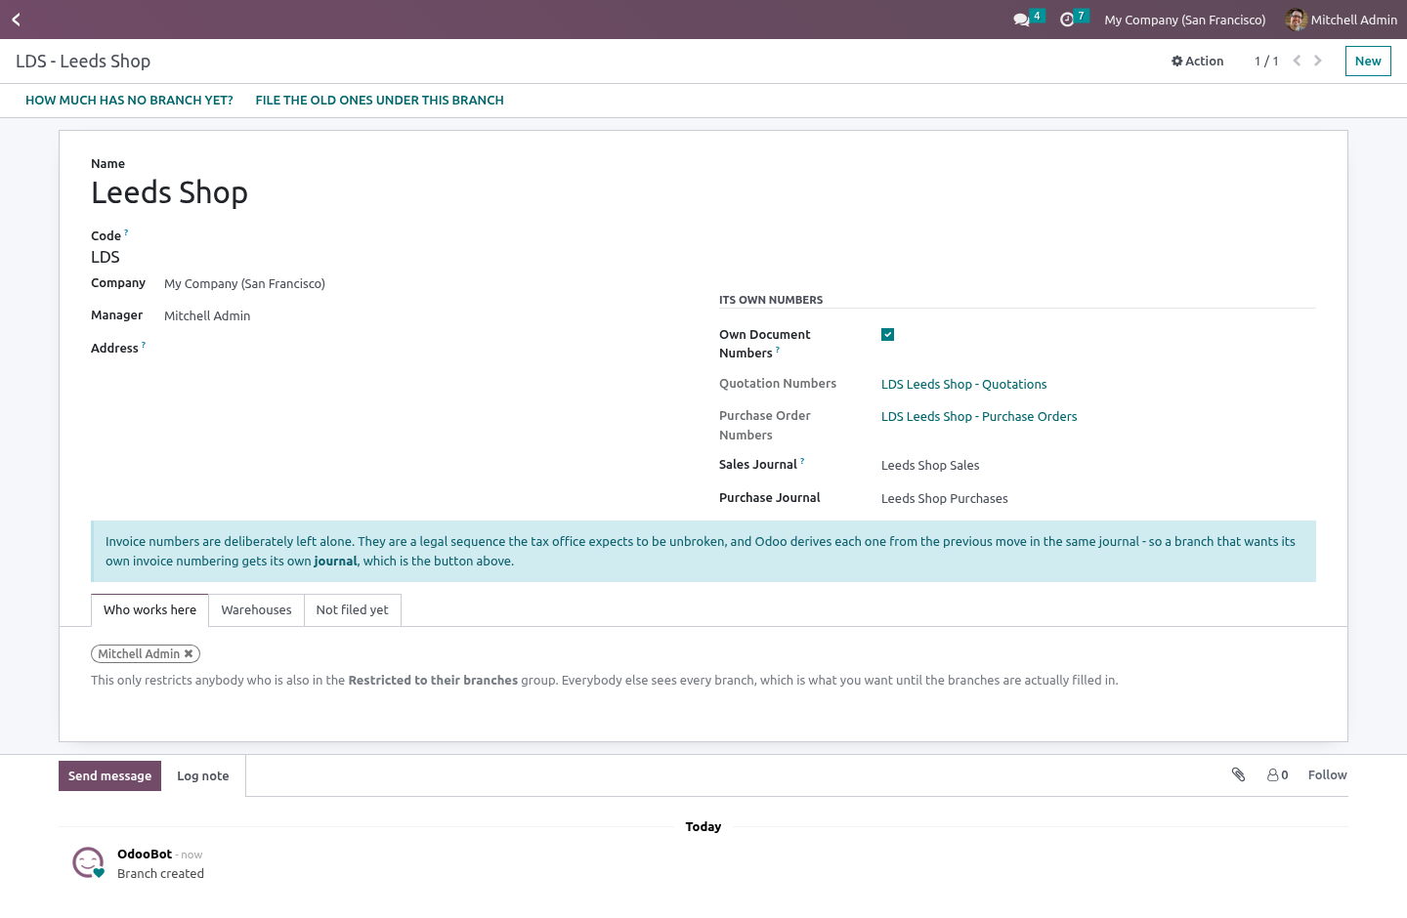Click the paperclip attachment icon
This screenshot has width=1407, height=918.
tap(1238, 774)
